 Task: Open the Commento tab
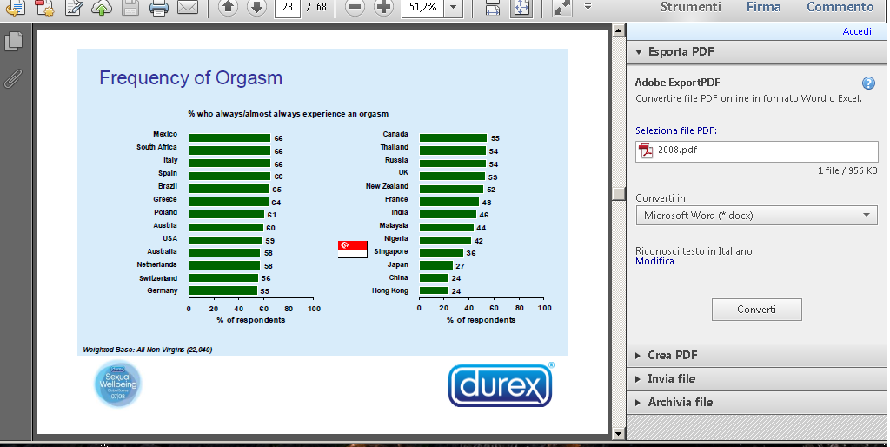click(x=840, y=7)
